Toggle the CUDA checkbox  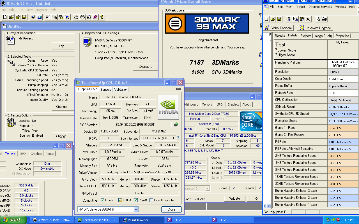[x=120, y=200]
